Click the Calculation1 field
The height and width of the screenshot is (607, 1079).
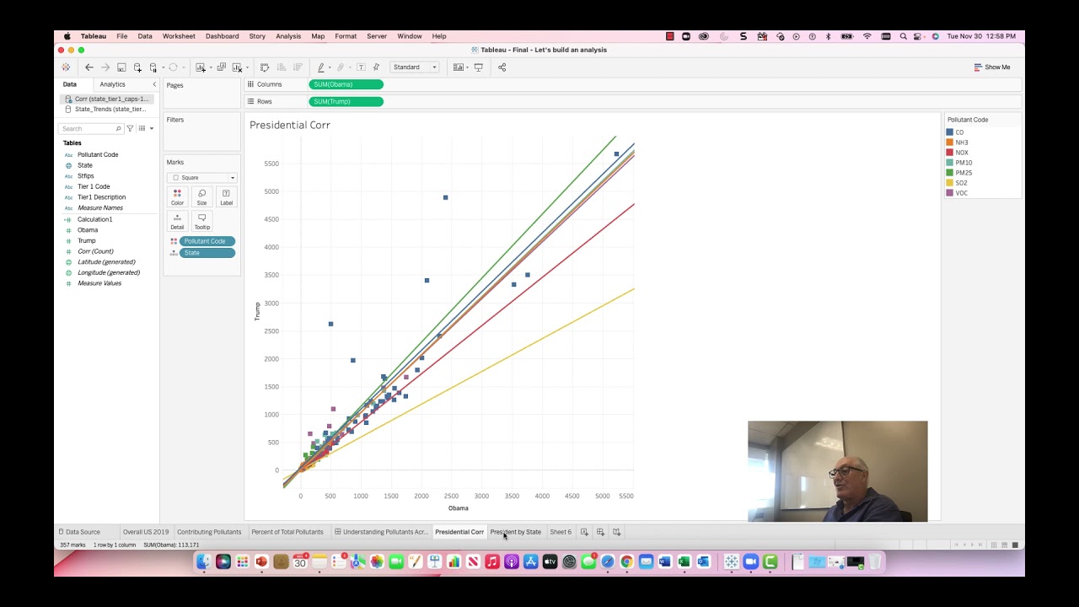(x=94, y=219)
